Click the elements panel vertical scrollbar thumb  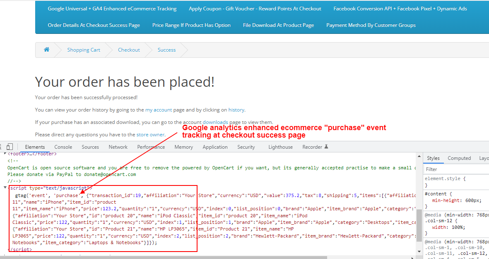(419, 226)
